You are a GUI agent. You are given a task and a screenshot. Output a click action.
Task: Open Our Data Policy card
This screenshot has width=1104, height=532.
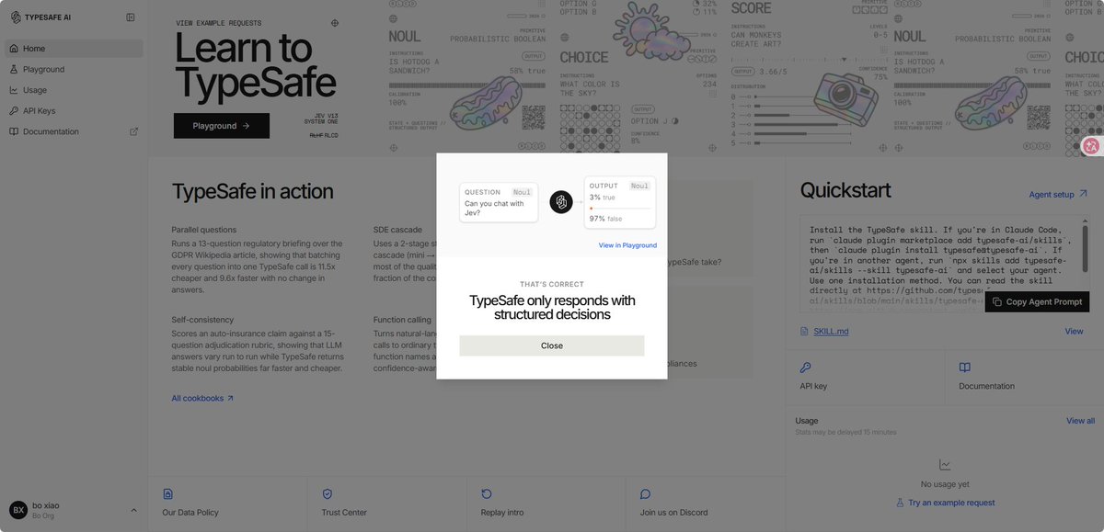[x=227, y=502]
